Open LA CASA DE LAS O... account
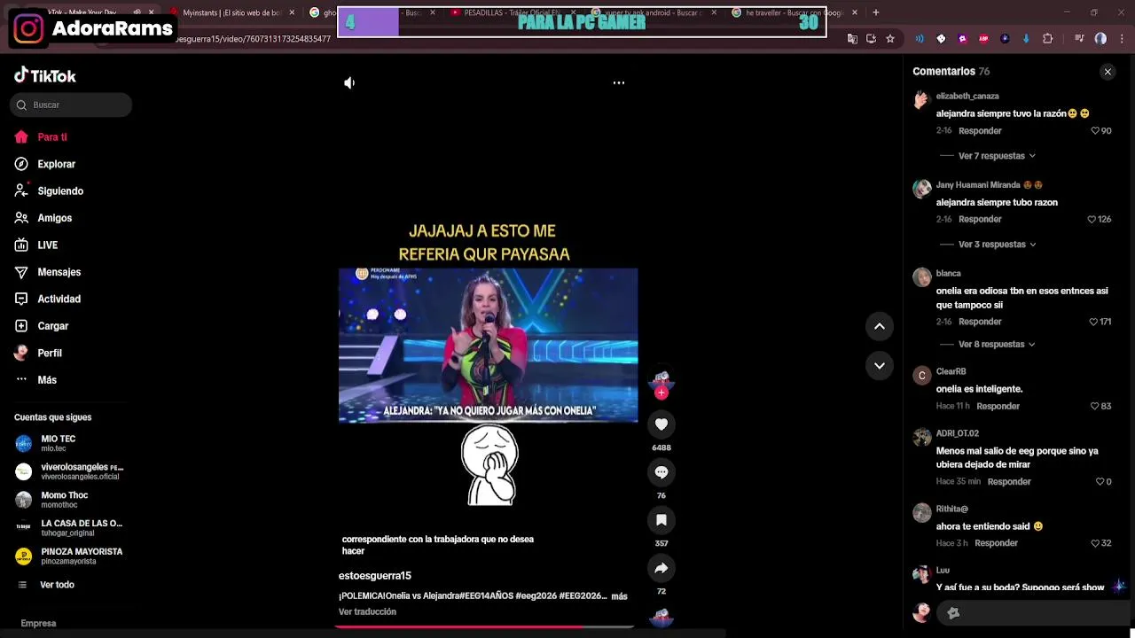Viewport: 1135px width, 638px height. pyautogui.click(x=68, y=527)
